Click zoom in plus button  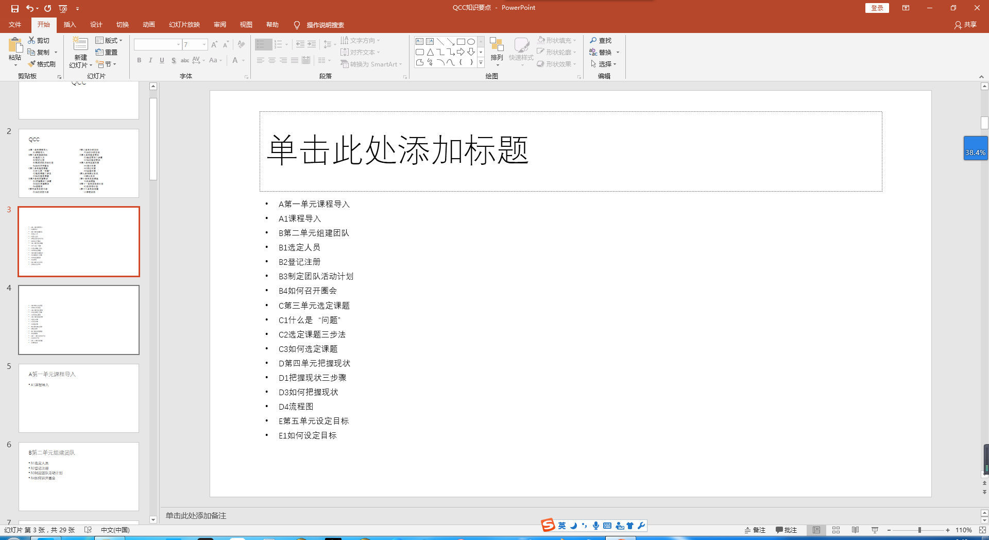tap(947, 530)
